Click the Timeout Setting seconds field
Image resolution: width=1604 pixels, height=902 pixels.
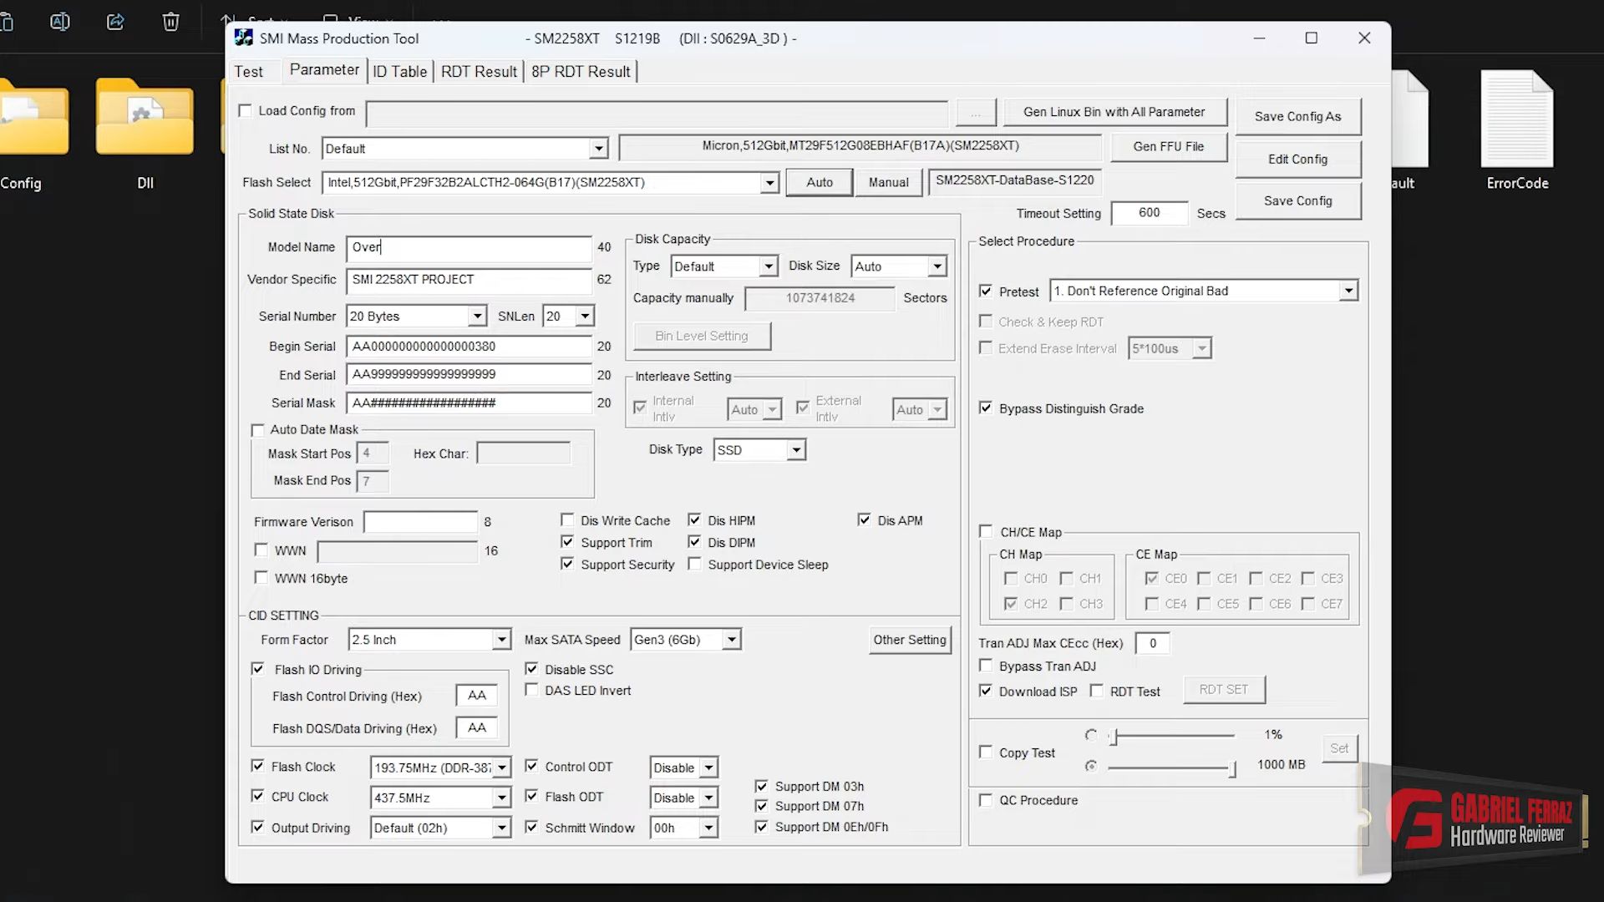(1150, 213)
